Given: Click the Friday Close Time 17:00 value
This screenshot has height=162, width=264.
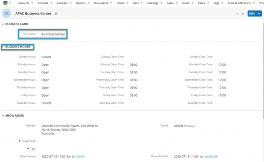Looking at the screenshot, I should (222, 95).
